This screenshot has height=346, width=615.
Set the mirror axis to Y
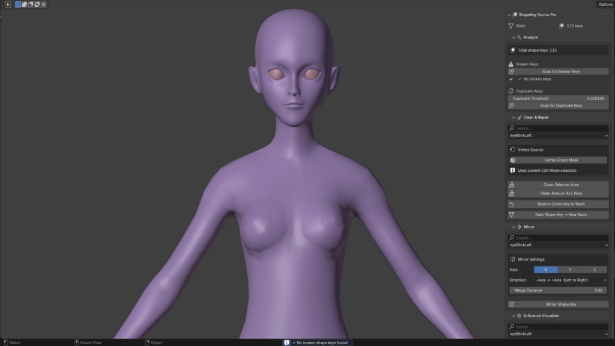[570, 270]
